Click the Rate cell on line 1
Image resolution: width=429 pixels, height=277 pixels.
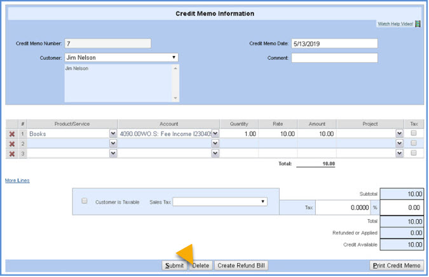tap(278, 133)
